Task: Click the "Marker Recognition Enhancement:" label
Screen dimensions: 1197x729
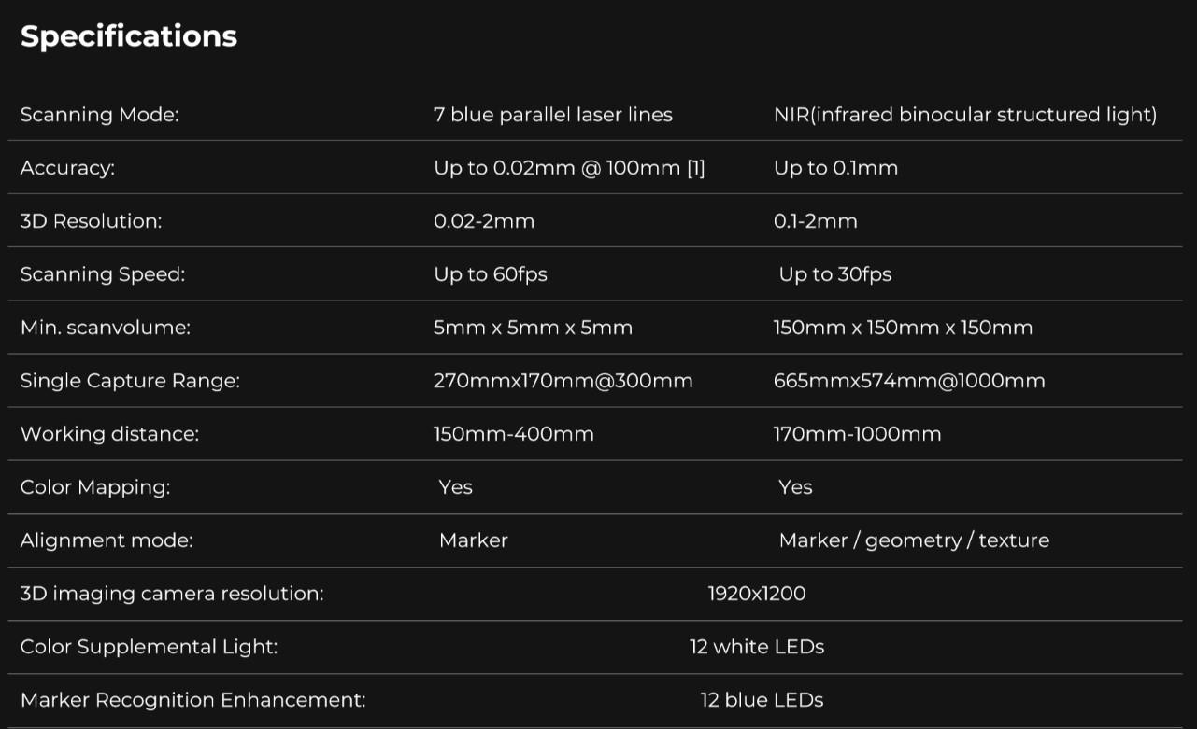Action: tap(192, 700)
